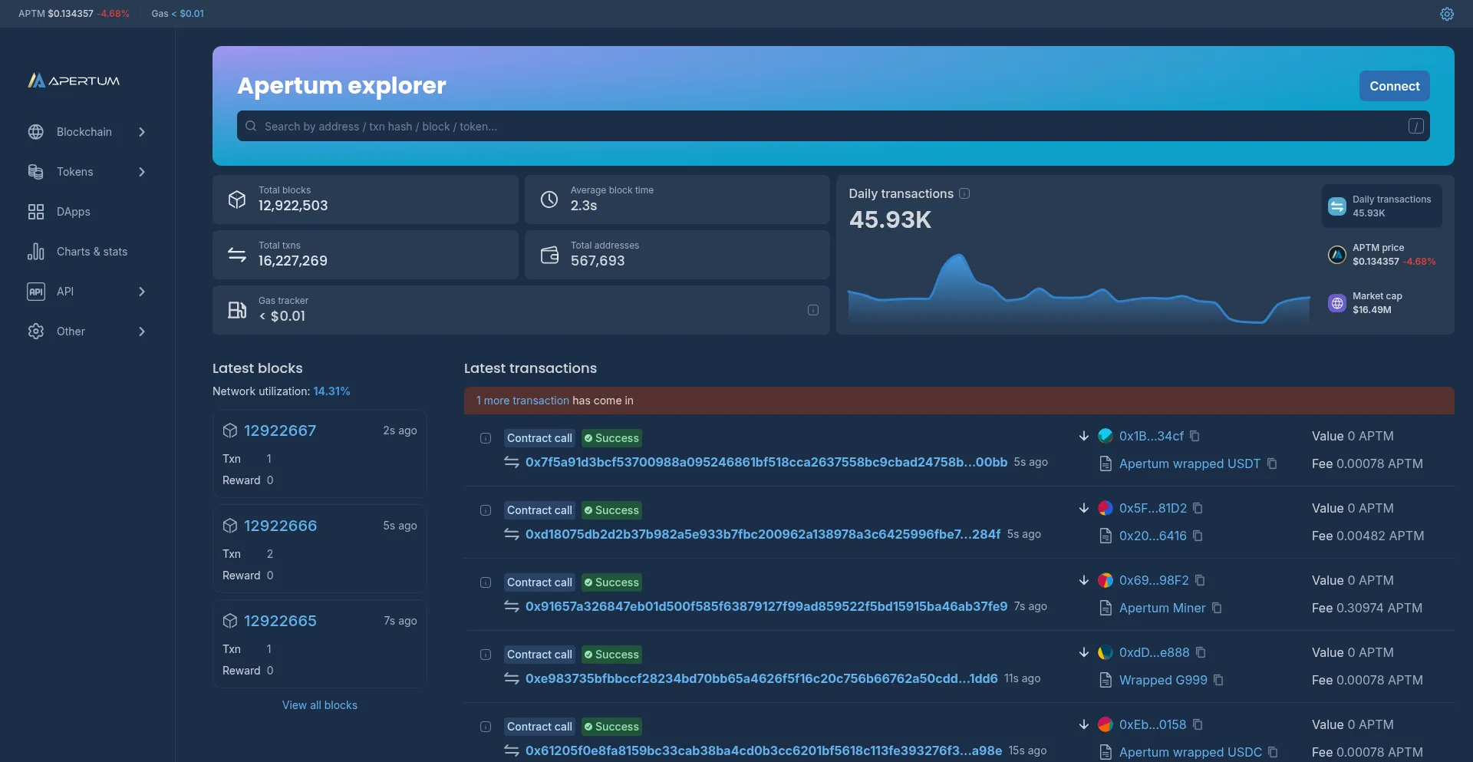Open the Blockchain menu

pyautogui.click(x=87, y=132)
